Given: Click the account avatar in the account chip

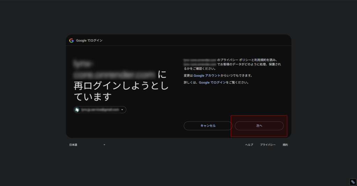Looking at the screenshot, I should tap(77, 110).
